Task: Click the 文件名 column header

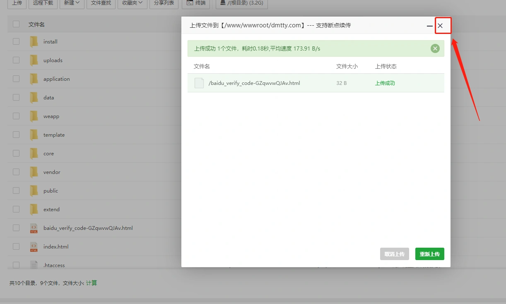Action: 36,25
